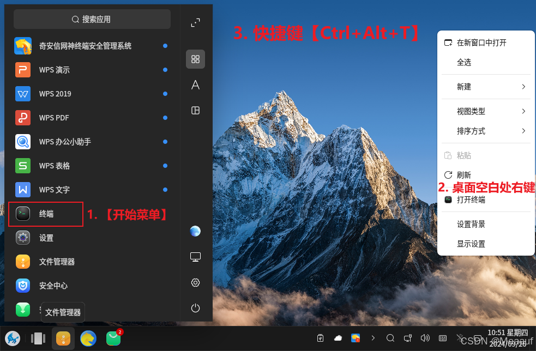This screenshot has height=351, width=536.
Task: Launch WPS 表格 spreadsheet icon
Action: pyautogui.click(x=23, y=166)
